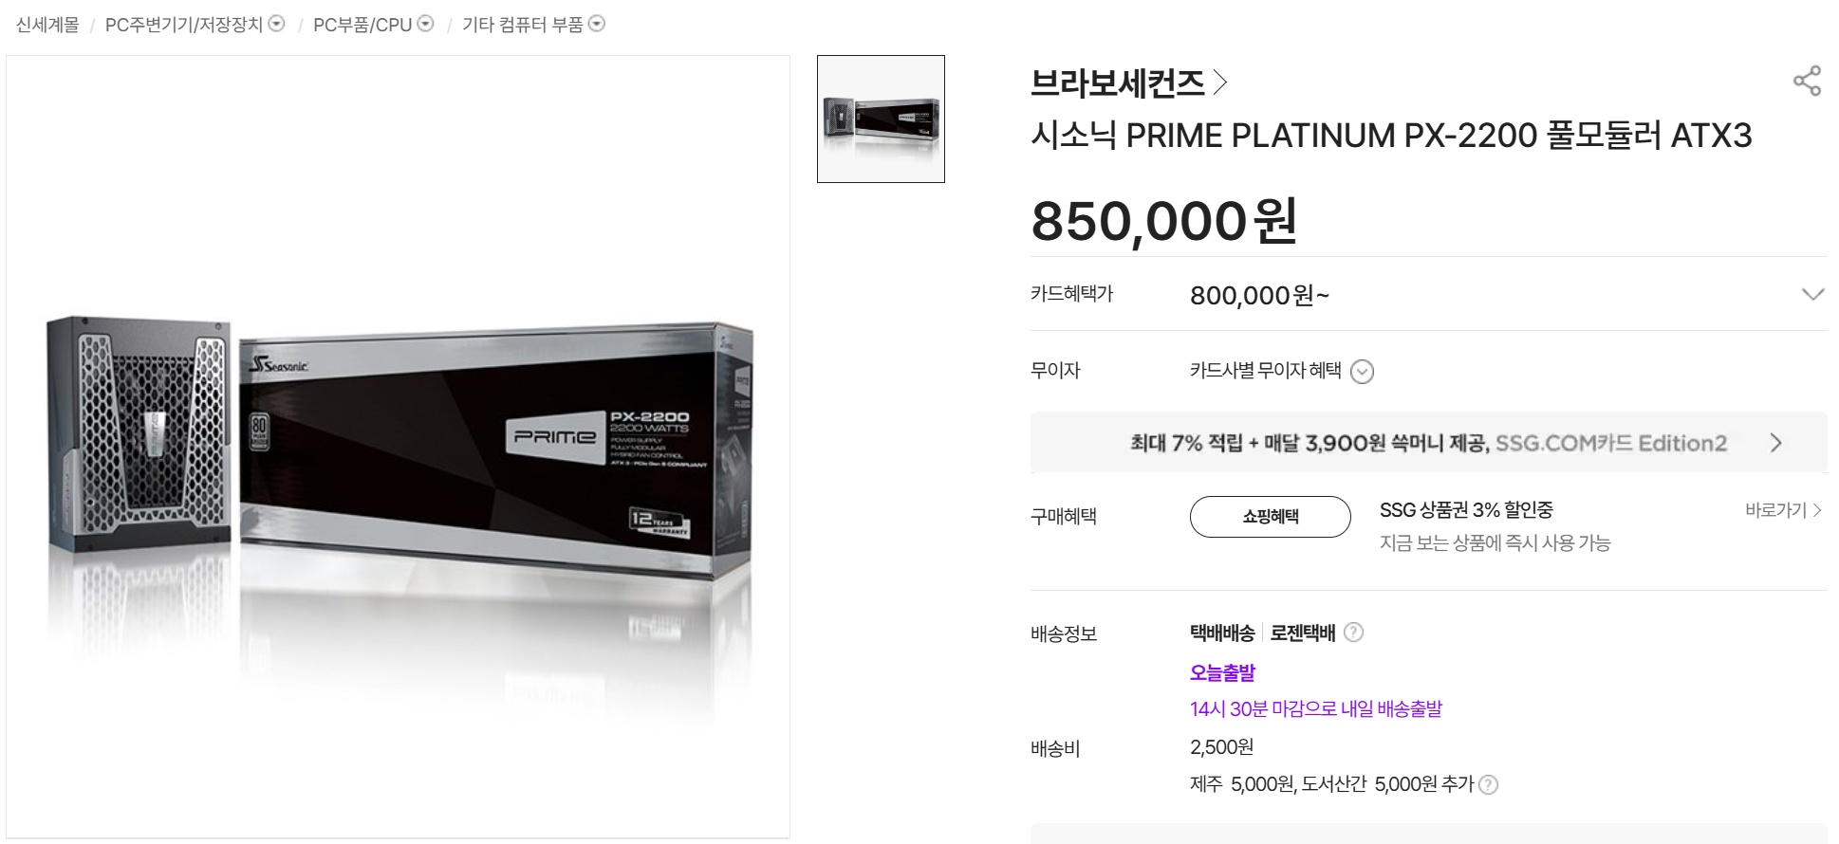
Task: Open the 브라보세컨즈 seller store name
Action: (1117, 83)
